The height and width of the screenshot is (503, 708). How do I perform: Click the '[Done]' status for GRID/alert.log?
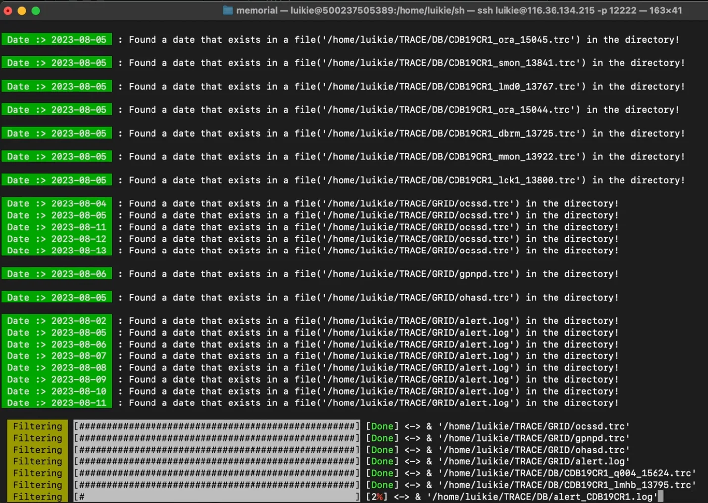[x=382, y=461]
